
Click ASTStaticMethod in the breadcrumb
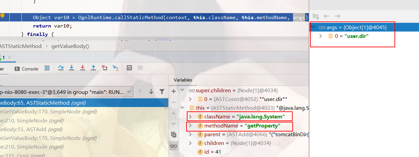(x=20, y=46)
